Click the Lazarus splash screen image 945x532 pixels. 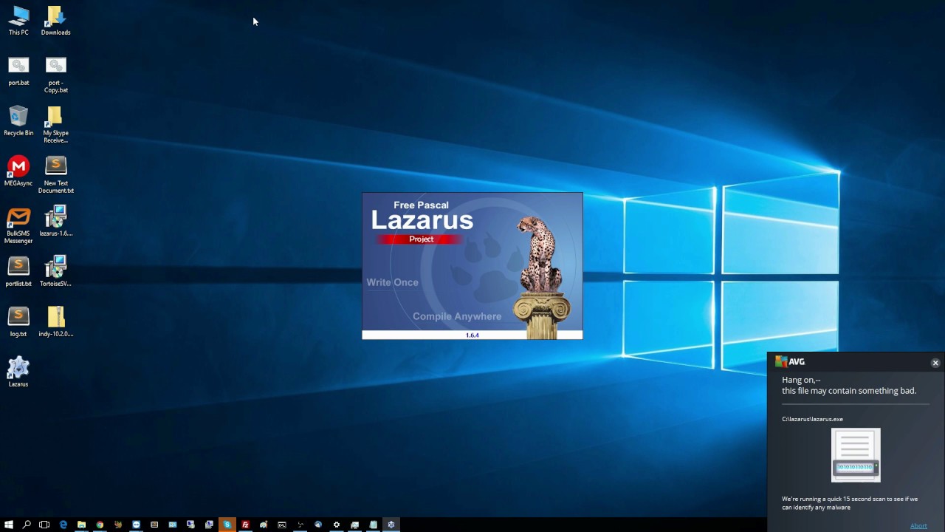point(472,266)
